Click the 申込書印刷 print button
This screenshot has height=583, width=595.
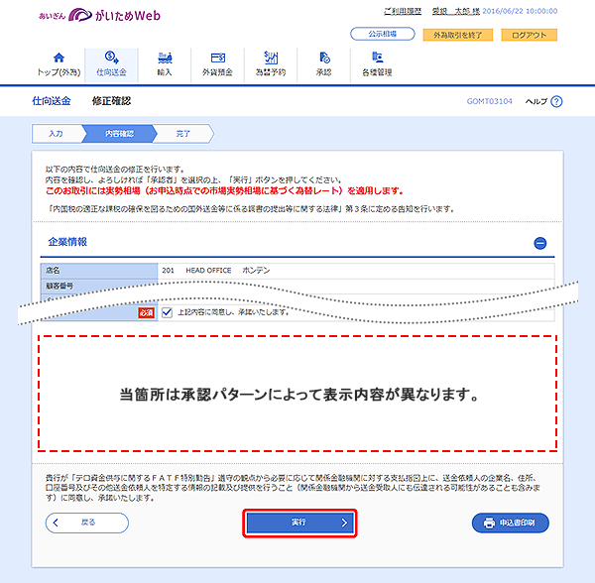coord(511,523)
